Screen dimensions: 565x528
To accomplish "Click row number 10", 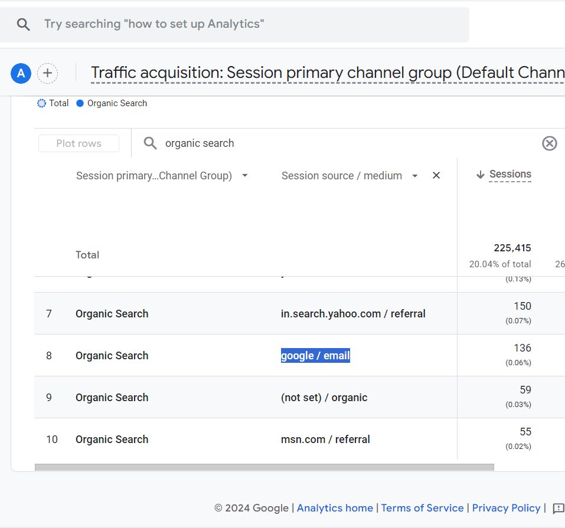I will tap(52, 440).
